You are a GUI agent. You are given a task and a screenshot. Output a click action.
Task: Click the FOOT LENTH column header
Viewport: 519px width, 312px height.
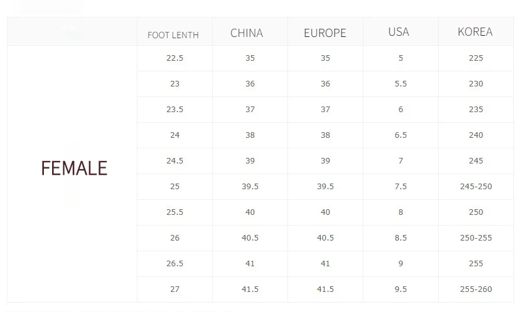[x=173, y=35]
